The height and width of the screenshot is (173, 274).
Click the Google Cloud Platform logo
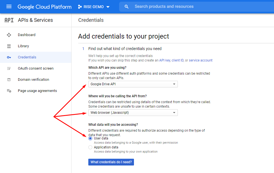click(44, 6)
